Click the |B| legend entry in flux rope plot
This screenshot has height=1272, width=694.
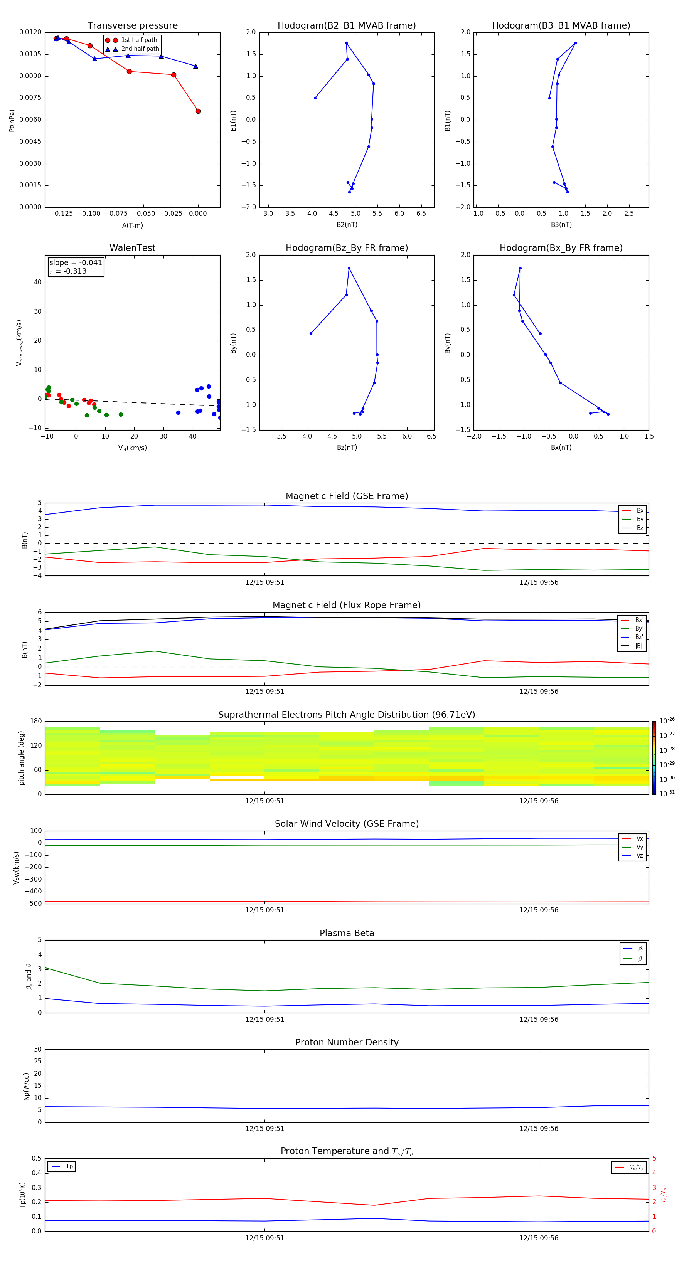(632, 646)
